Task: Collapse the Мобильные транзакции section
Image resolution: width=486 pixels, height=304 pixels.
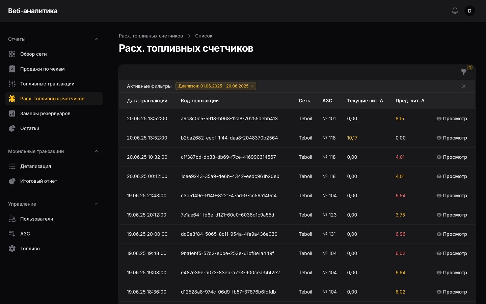Action: click(97, 151)
